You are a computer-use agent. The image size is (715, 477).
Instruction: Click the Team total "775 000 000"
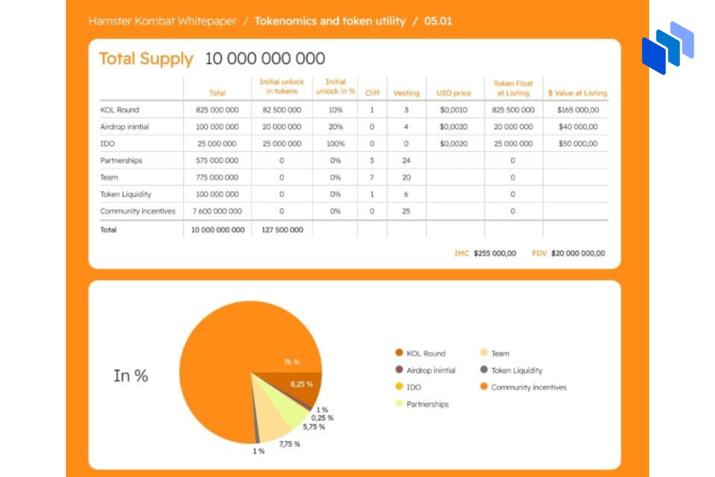click(217, 177)
